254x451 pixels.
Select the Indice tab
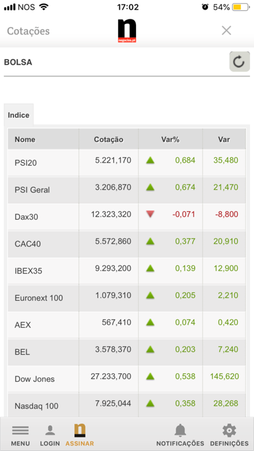19,115
